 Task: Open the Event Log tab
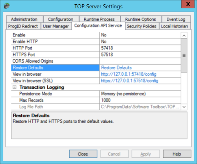(x=176, y=19)
